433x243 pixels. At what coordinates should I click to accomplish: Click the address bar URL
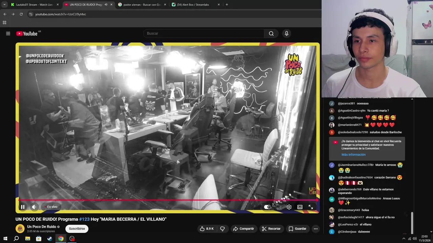click(x=61, y=14)
